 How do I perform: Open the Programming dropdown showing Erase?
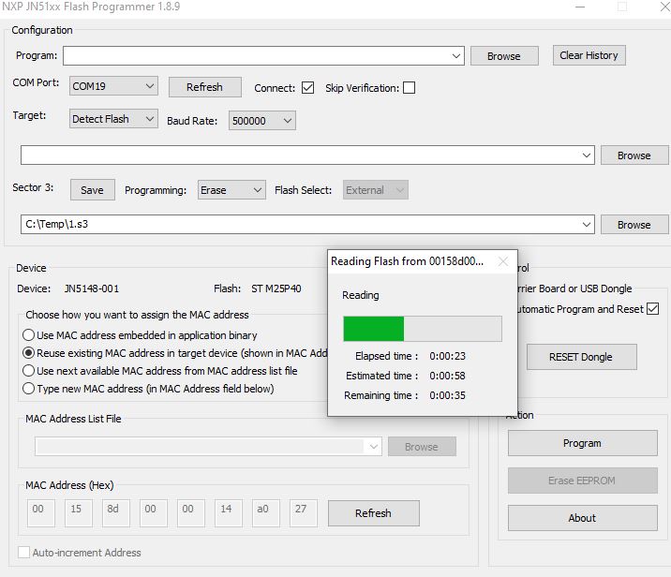[x=231, y=190]
